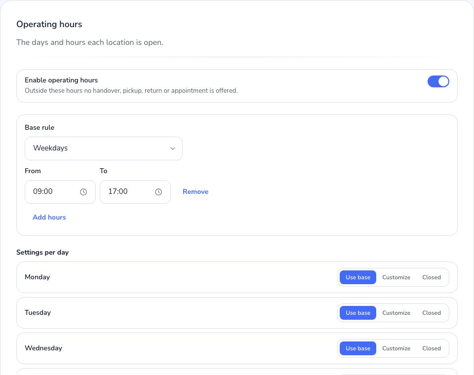
Task: Remove the 09:00 to 17:00 hours row
Action: [196, 191]
